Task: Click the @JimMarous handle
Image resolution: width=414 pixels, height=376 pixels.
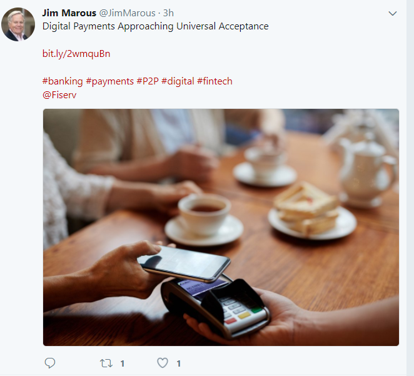Action: pyautogui.click(x=127, y=13)
